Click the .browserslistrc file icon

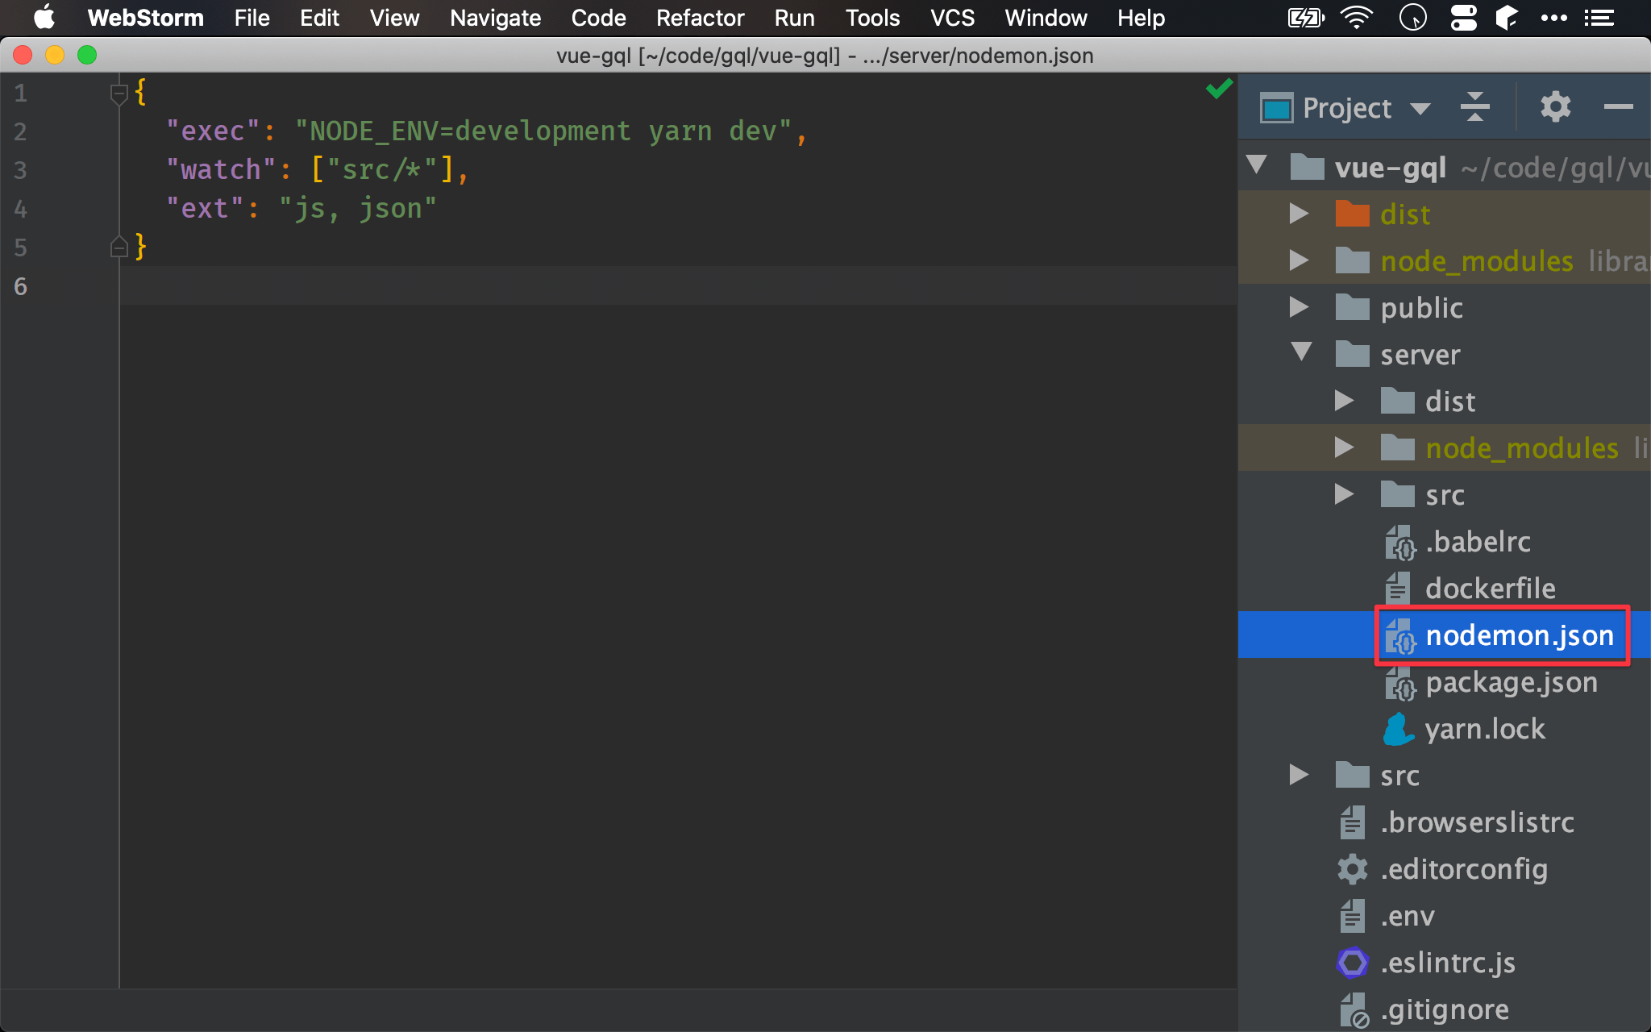tap(1353, 822)
